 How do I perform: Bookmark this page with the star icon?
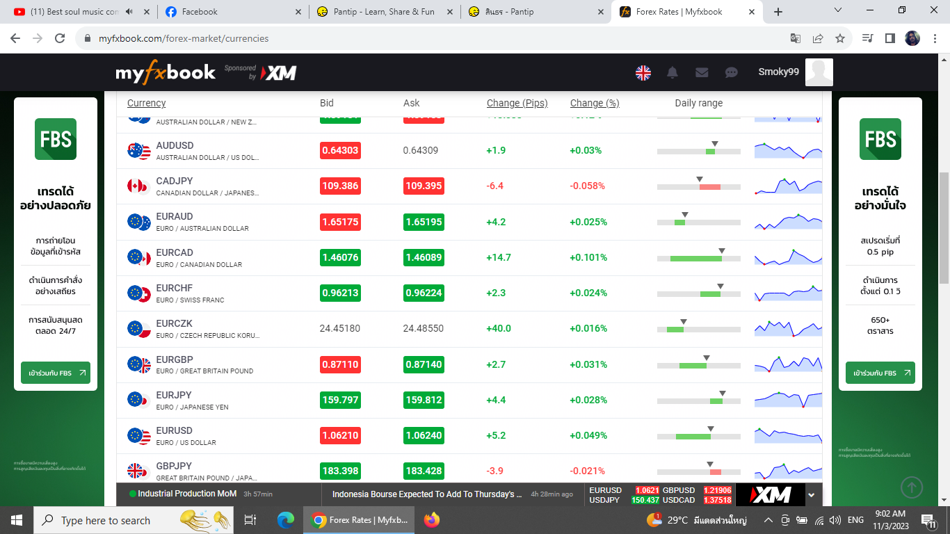point(840,38)
